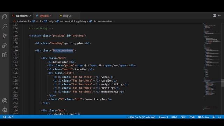Open the Run and Debug panel
Viewport: 224px width, 126px height.
click(5, 45)
